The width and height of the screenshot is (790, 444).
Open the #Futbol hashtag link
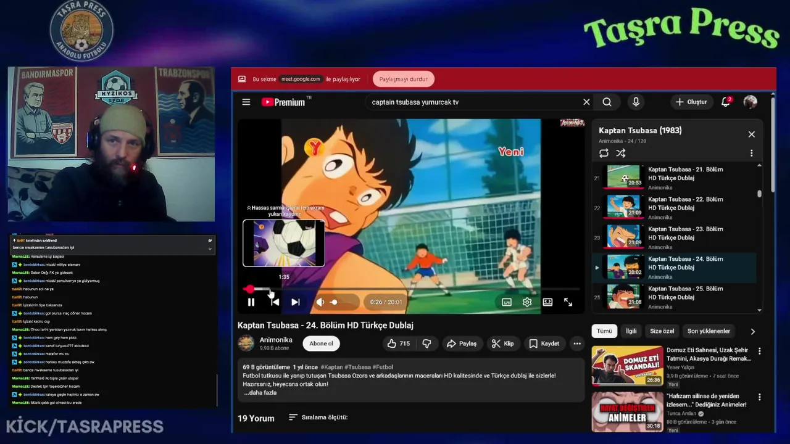(x=383, y=367)
